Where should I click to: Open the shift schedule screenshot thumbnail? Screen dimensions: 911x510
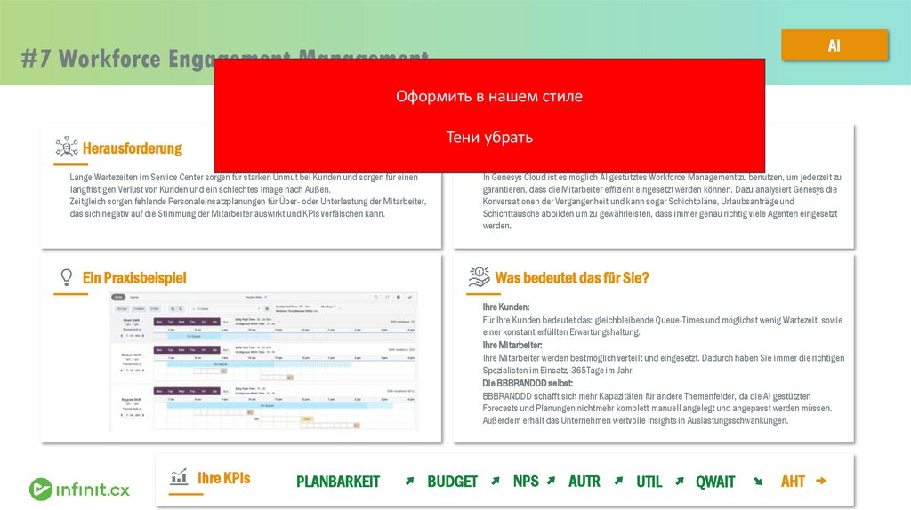tap(263, 362)
